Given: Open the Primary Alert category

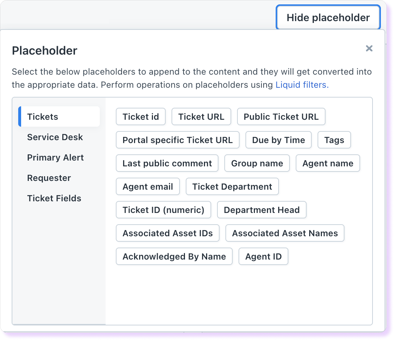Looking at the screenshot, I should pos(55,158).
